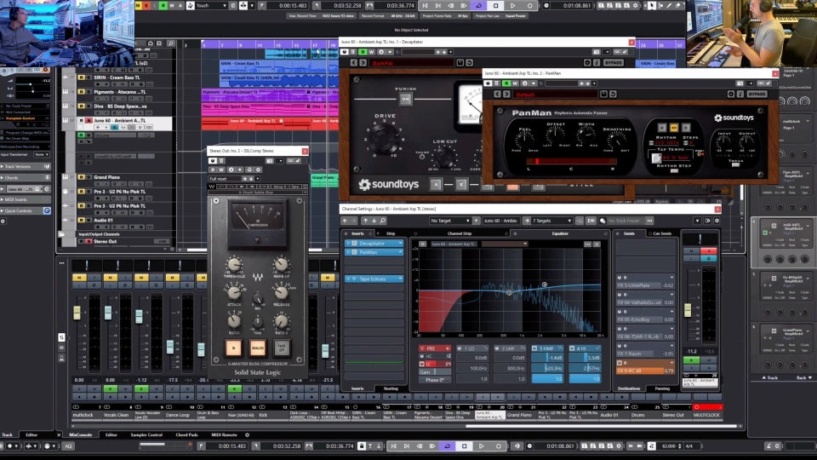Open the PanMan insert slot dropdown
This screenshot has width=817, height=460.
[400, 252]
